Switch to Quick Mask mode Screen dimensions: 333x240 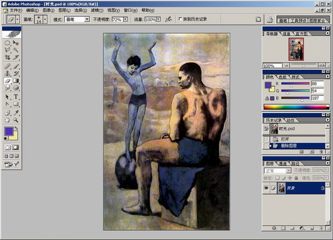pos(16,148)
